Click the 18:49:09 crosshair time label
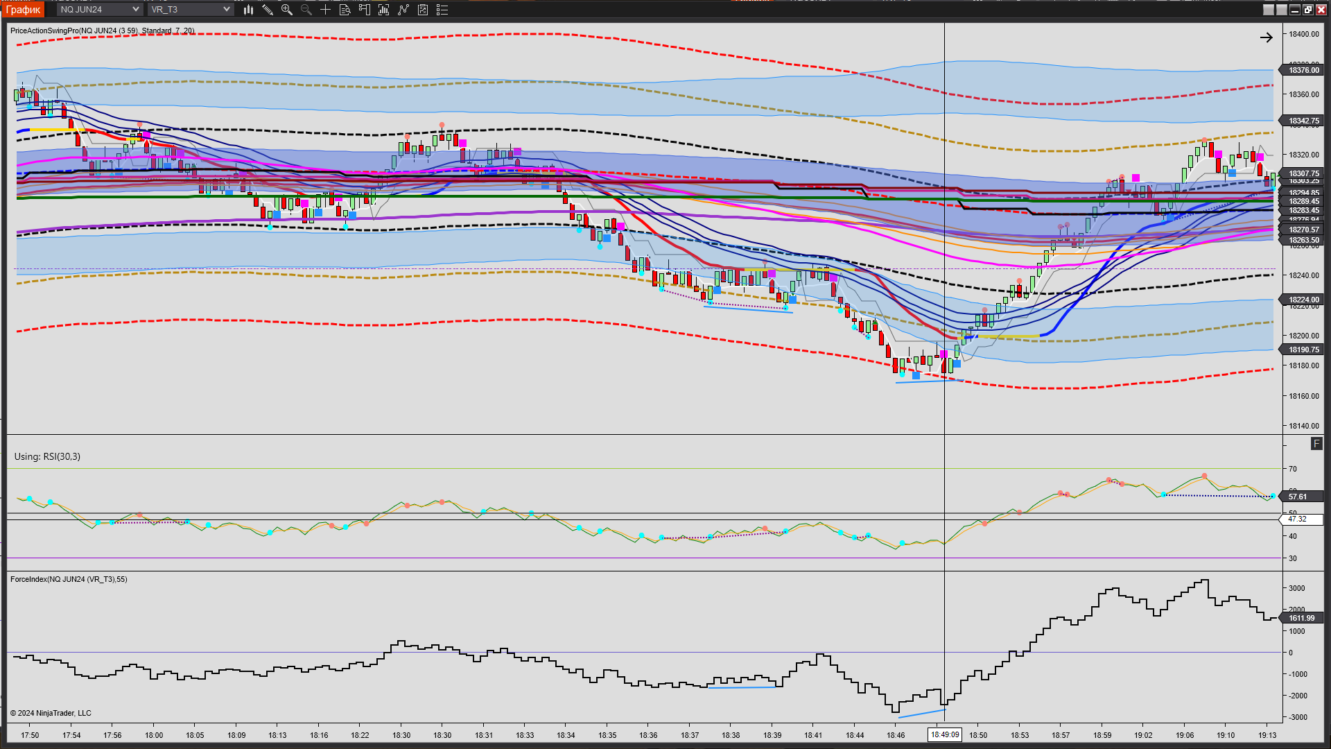Image resolution: width=1331 pixels, height=749 pixels. (x=945, y=734)
